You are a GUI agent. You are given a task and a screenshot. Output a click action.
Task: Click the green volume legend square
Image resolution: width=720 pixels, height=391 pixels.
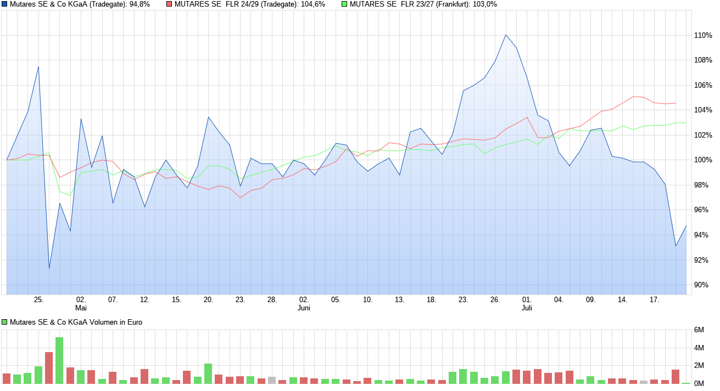point(4,321)
